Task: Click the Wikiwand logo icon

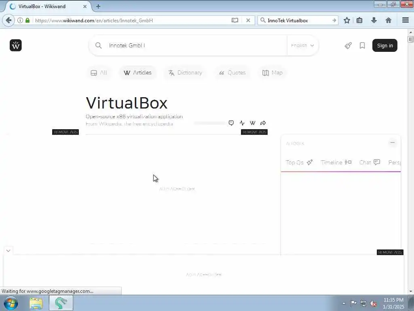Action: point(16,45)
